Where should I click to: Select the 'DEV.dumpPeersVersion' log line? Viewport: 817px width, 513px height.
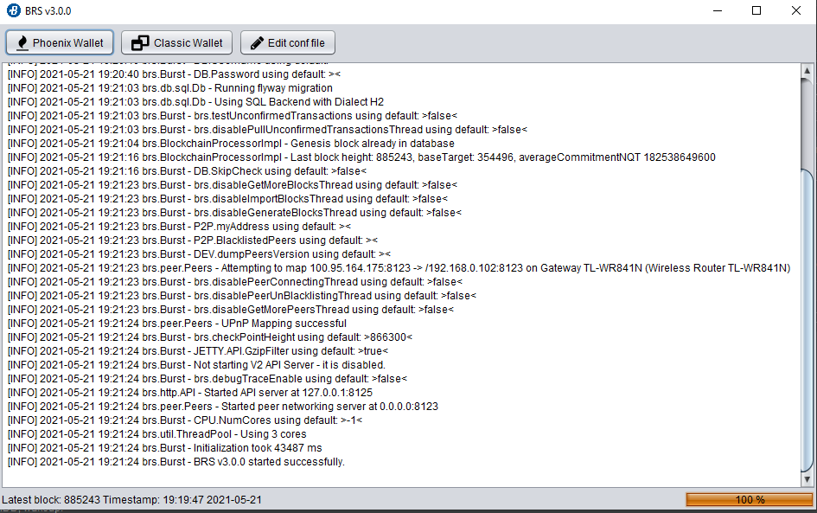[199, 254]
